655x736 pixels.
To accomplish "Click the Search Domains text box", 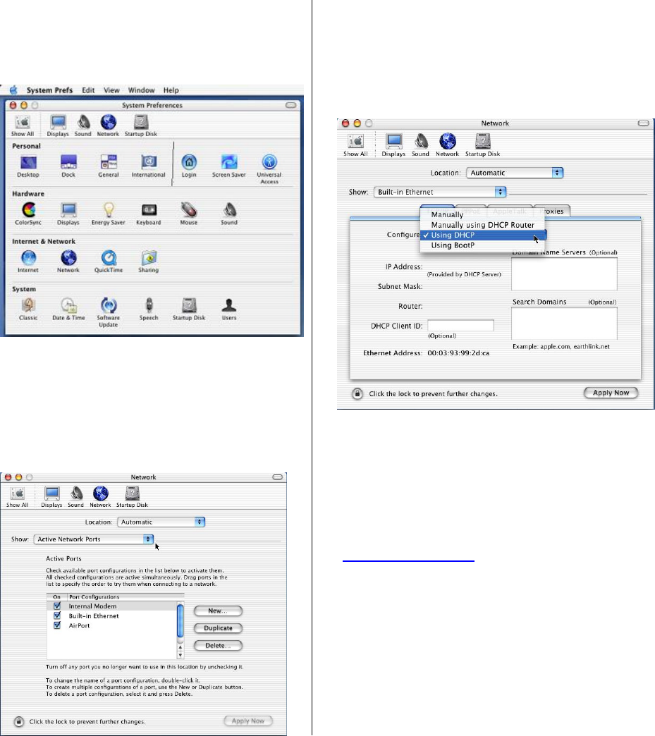I will 564,324.
